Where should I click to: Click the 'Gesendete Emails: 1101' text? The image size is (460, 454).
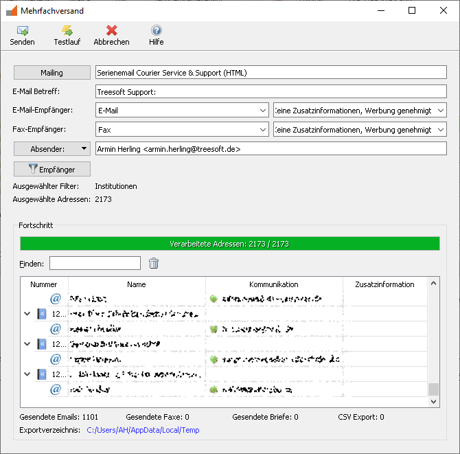(58, 417)
